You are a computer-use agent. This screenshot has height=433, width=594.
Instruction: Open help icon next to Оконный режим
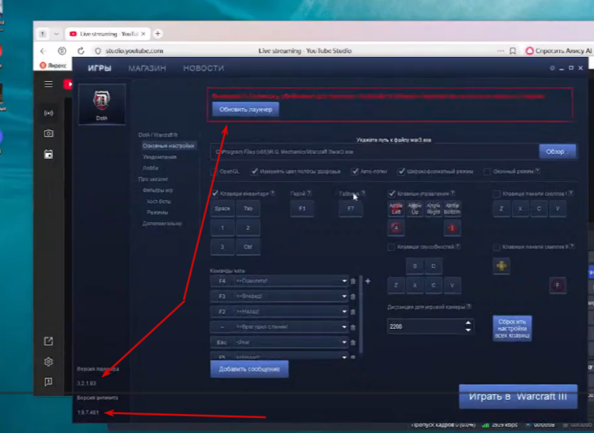pyautogui.click(x=538, y=171)
